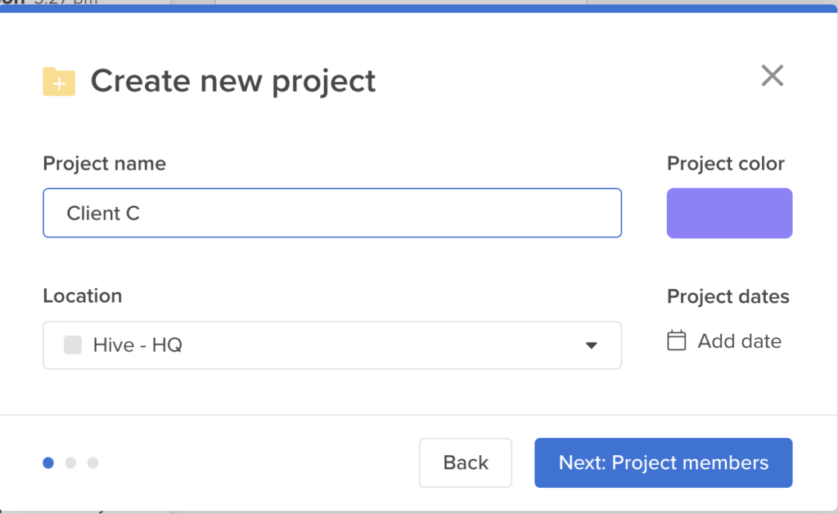Select the first step indicator dot
Screen dimensions: 838x514
[x=47, y=462]
